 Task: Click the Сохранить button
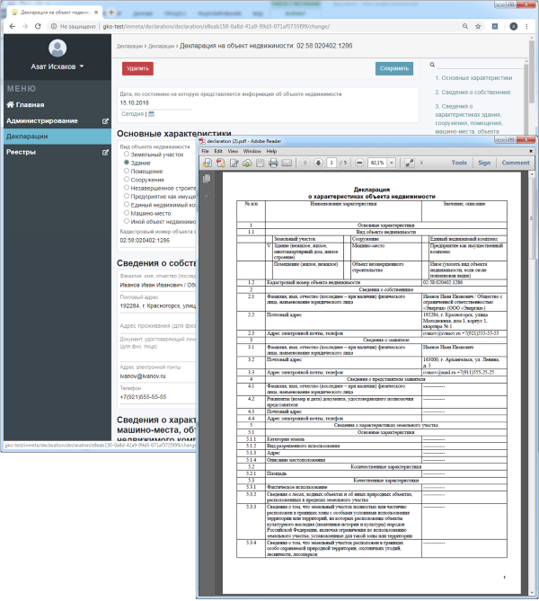[394, 68]
